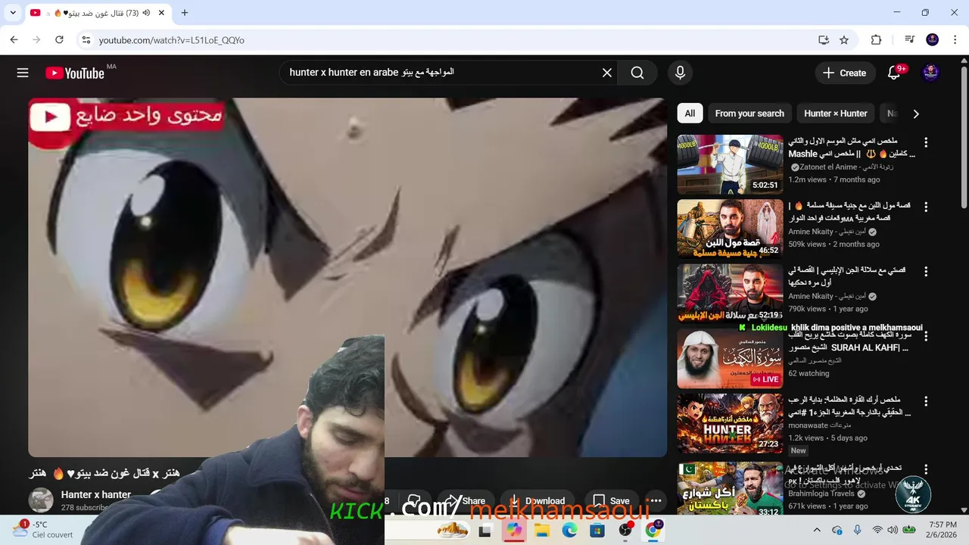The image size is (969, 545).
Task: Open a new browser tab
Action: point(185,13)
